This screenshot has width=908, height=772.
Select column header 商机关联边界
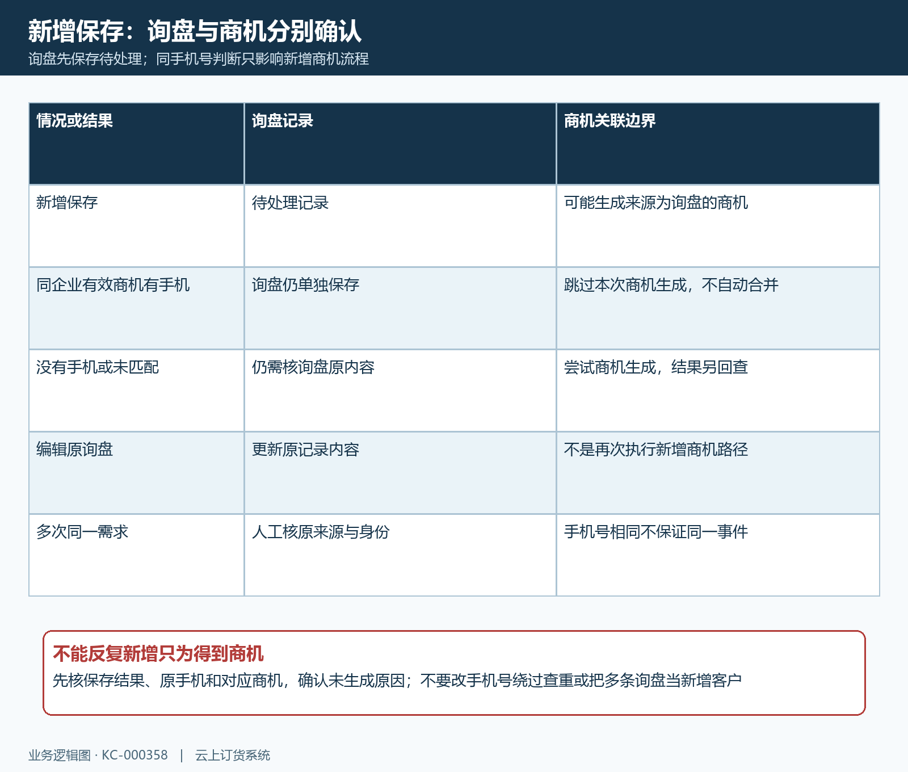718,144
